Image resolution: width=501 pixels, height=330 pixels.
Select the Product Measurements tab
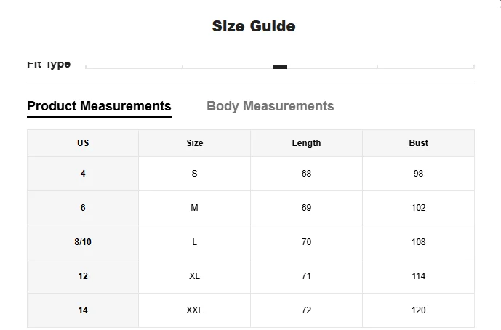(x=99, y=106)
